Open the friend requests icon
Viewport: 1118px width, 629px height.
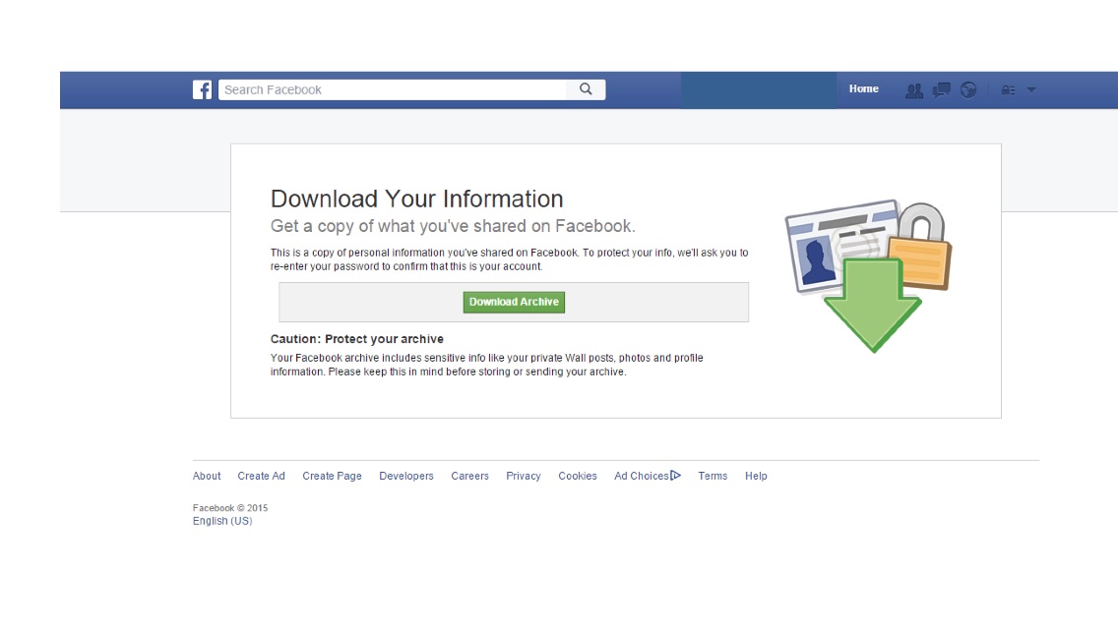point(913,90)
